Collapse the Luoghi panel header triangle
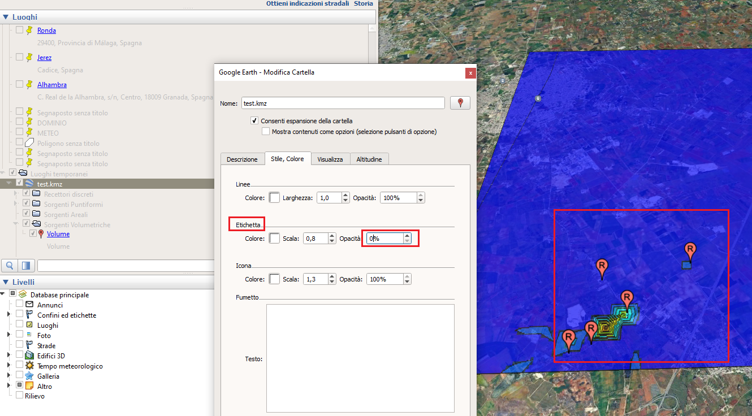 pyautogui.click(x=6, y=18)
